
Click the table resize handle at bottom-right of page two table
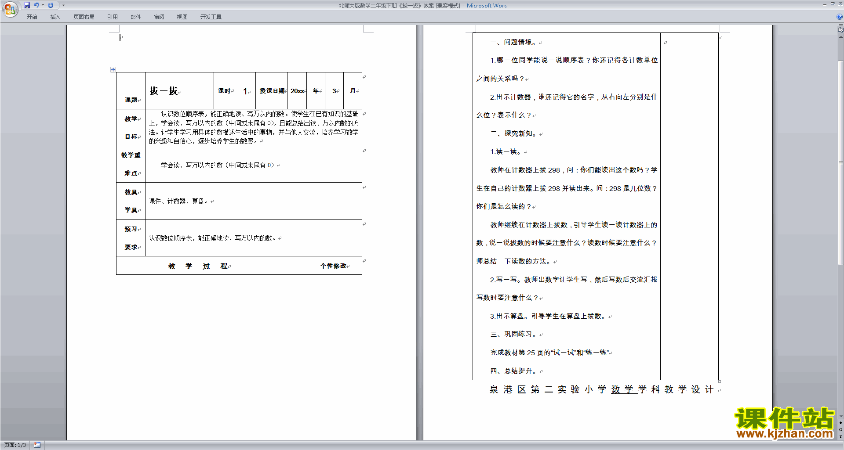pyautogui.click(x=720, y=382)
